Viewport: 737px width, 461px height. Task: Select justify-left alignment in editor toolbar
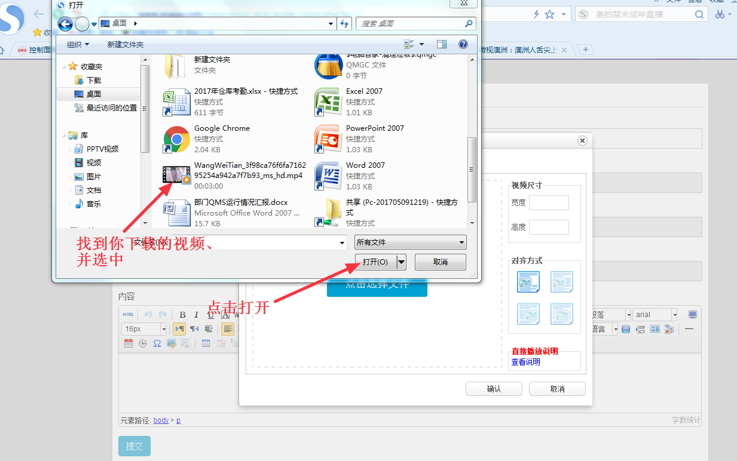tap(228, 329)
